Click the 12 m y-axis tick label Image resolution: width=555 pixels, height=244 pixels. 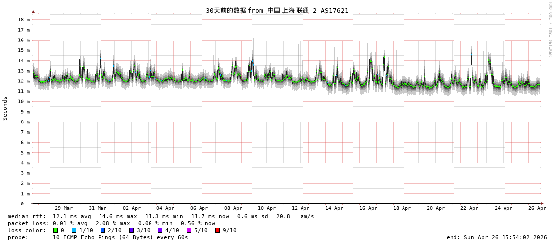point(24,81)
